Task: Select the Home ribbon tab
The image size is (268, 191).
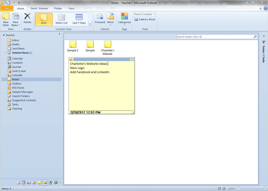Action: (x=21, y=8)
